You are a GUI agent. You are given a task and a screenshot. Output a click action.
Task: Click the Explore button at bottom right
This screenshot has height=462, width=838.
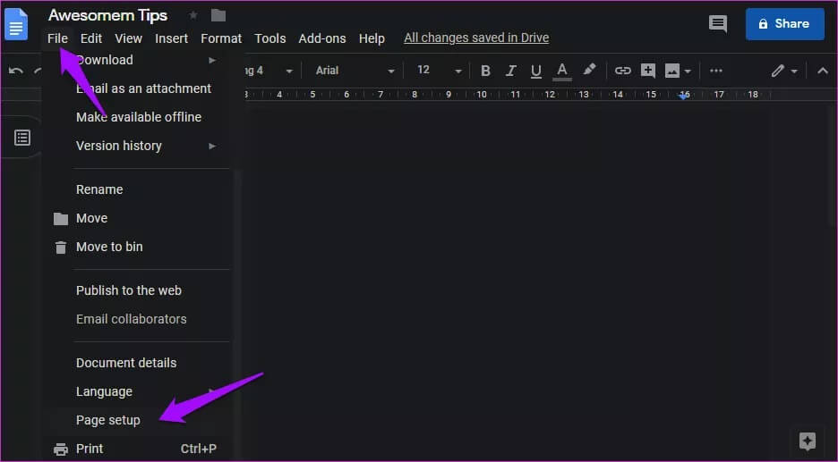coord(807,441)
